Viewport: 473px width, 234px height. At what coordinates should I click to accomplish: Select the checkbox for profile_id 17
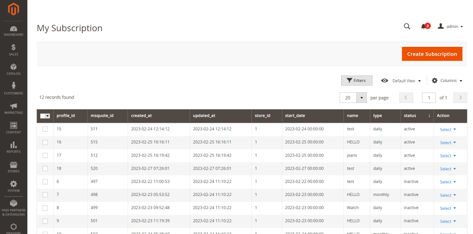click(x=45, y=156)
